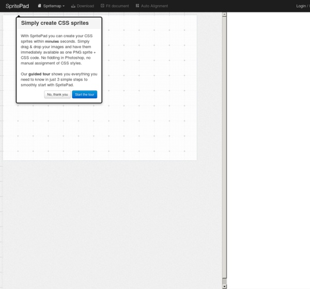Click the Spritemap document icon
Viewport: 310px width, 289px height.
tap(40, 6)
